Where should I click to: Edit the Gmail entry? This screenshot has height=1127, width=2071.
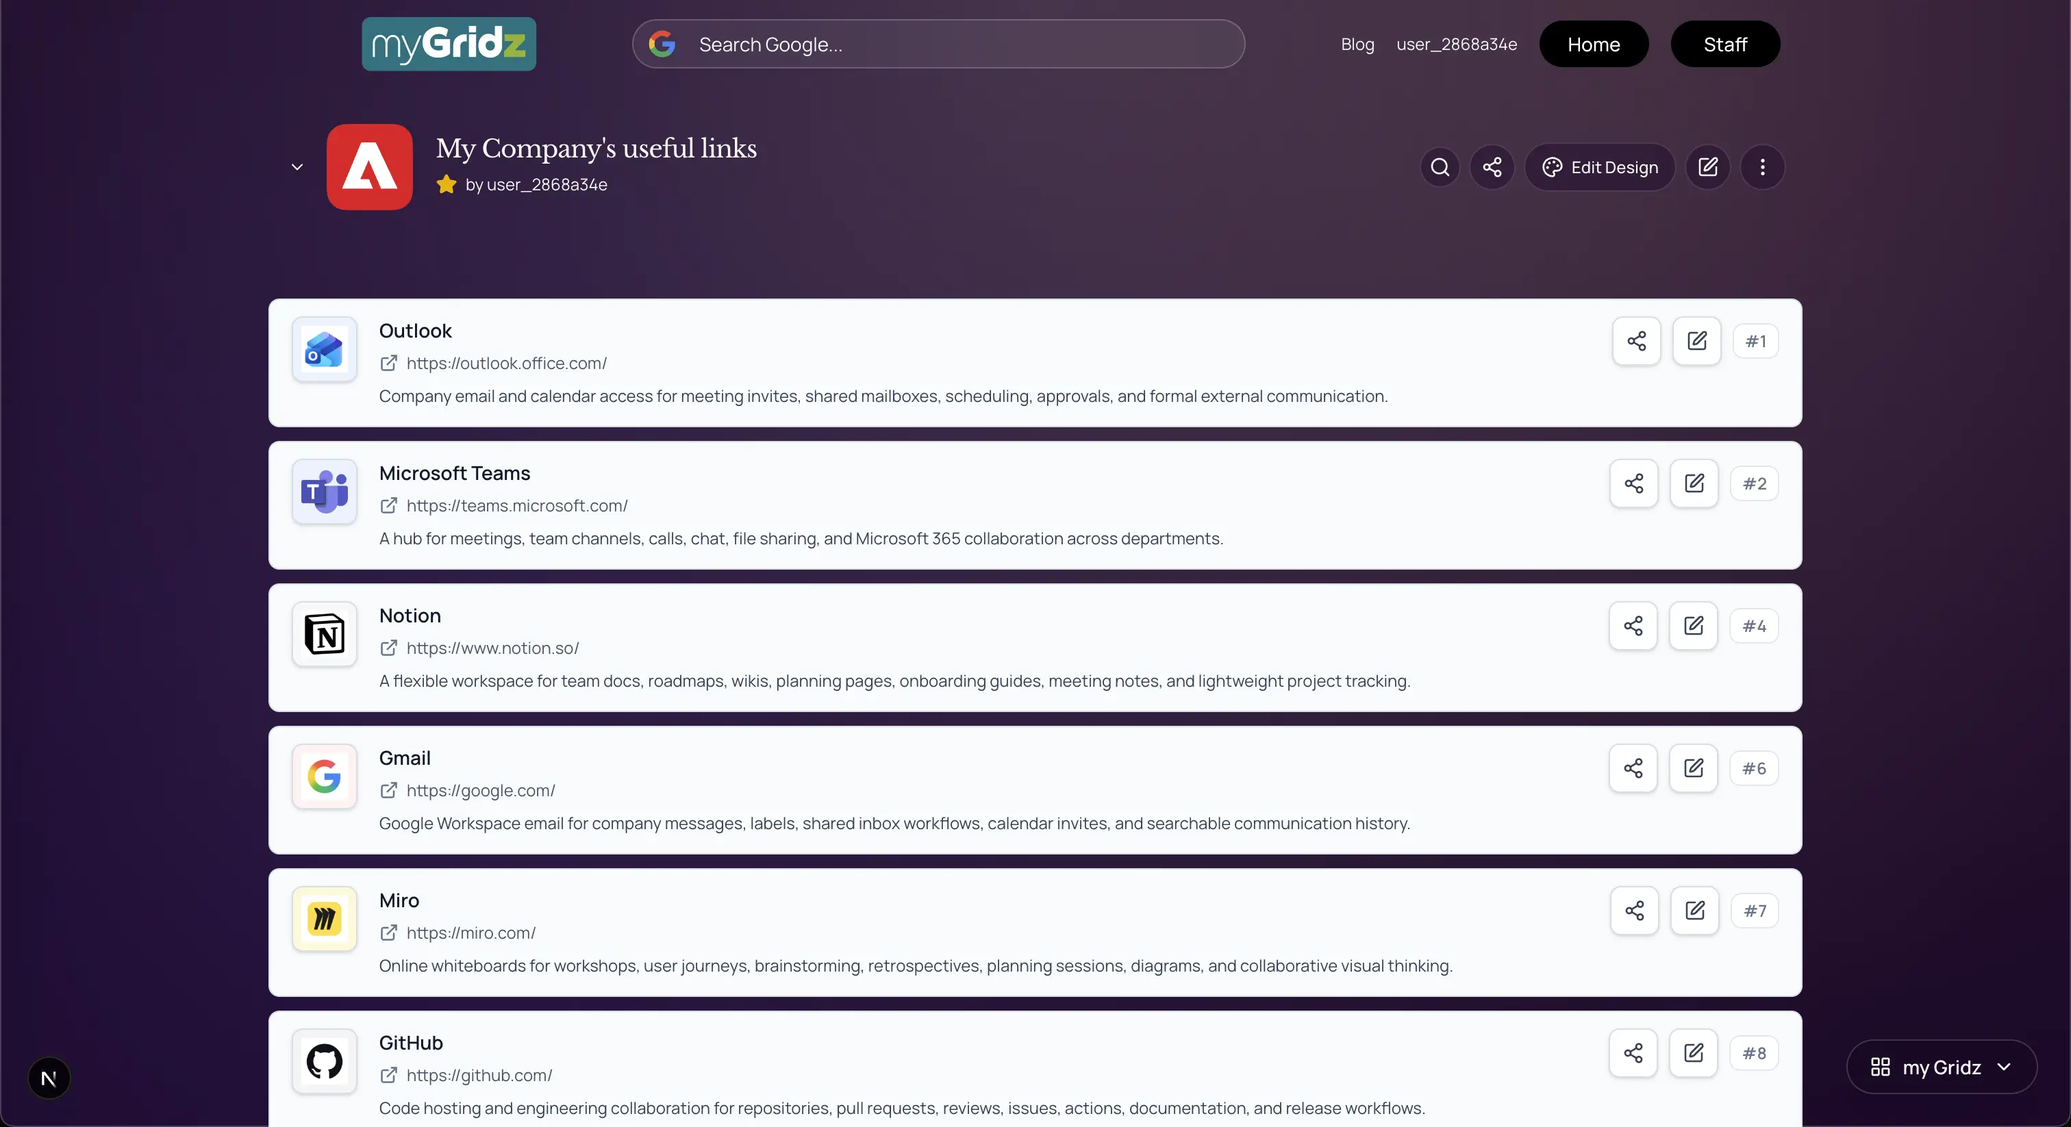(x=1693, y=768)
